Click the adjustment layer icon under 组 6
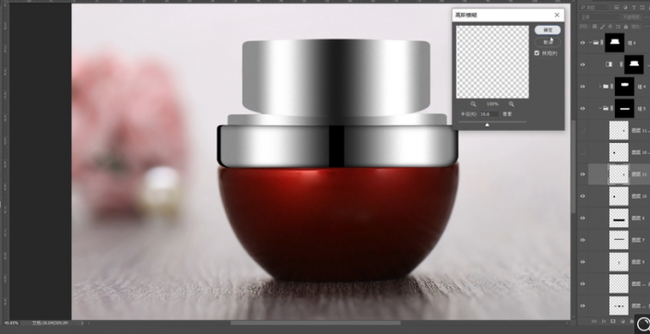The width and height of the screenshot is (650, 334). pyautogui.click(x=609, y=65)
